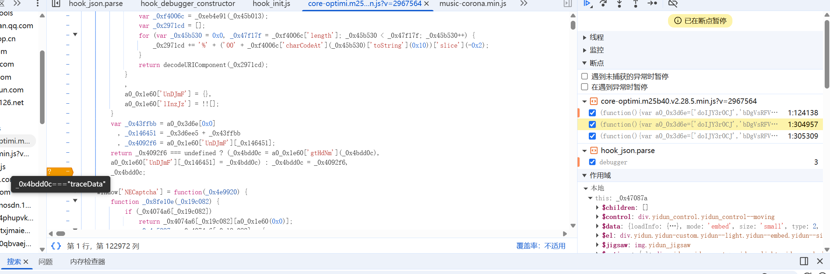Click code editor vertical scrollbar thumb
This screenshot has height=274, width=830.
(x=573, y=25)
